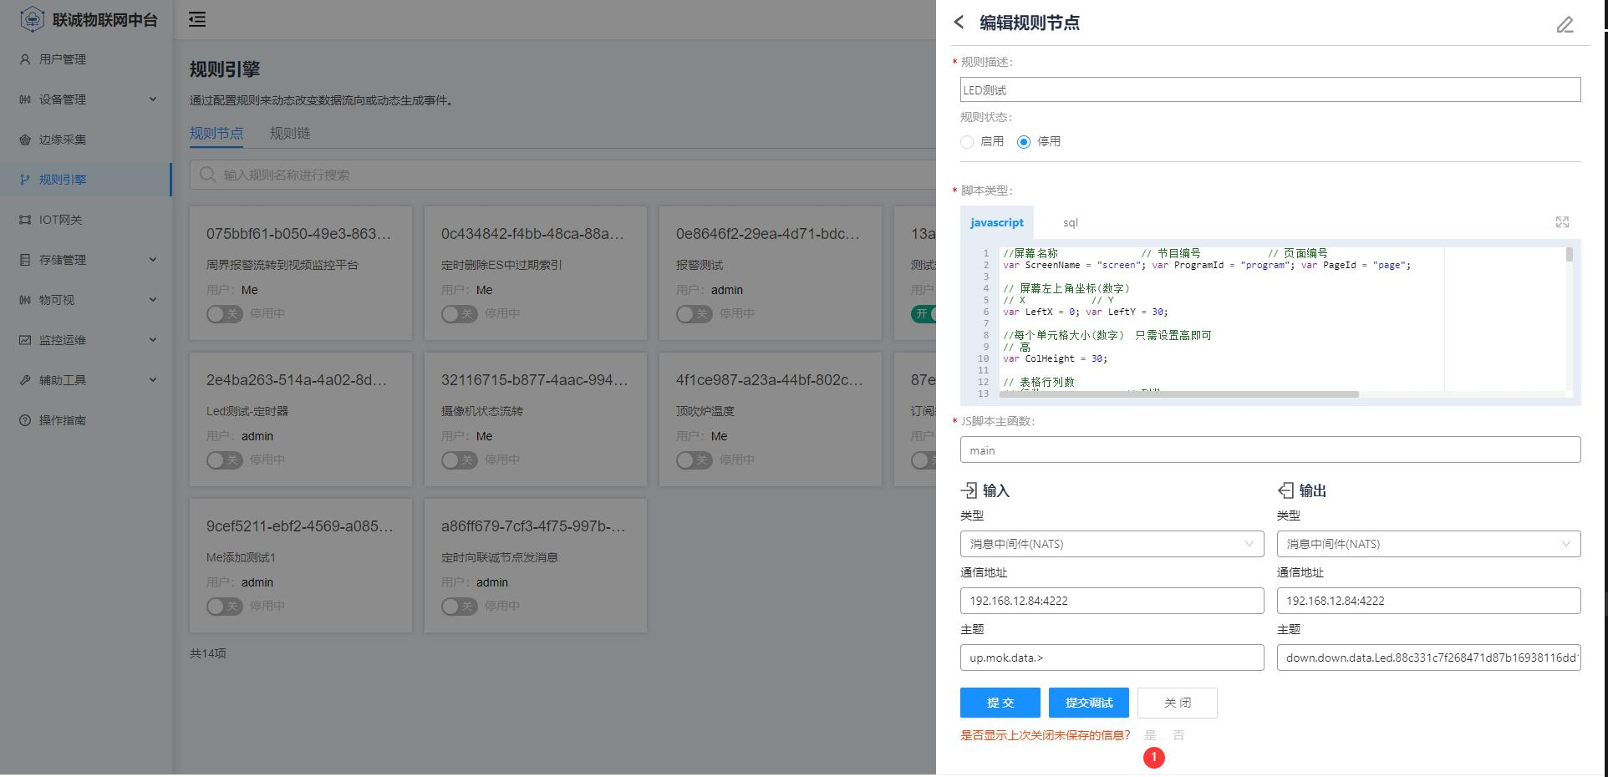
Task: Click the code editor vertical scrollbar
Action: click(1570, 254)
